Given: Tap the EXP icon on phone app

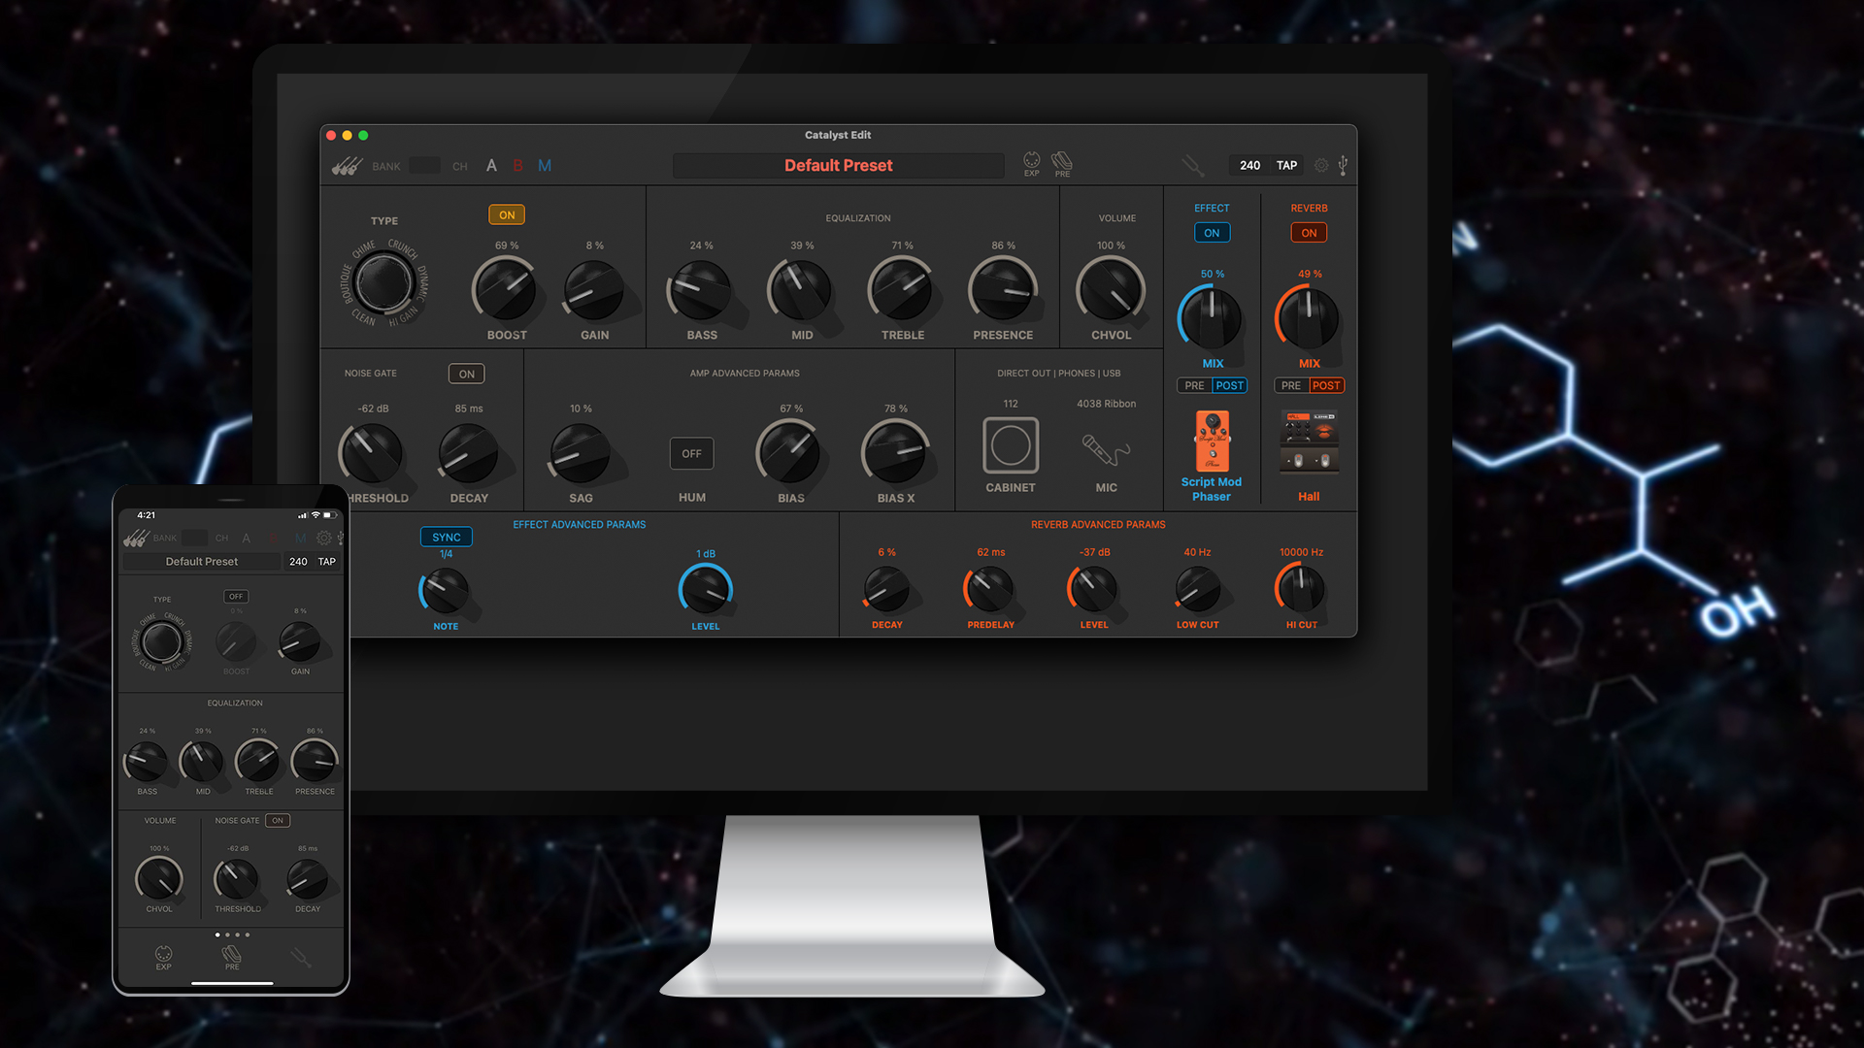Looking at the screenshot, I should tap(163, 957).
